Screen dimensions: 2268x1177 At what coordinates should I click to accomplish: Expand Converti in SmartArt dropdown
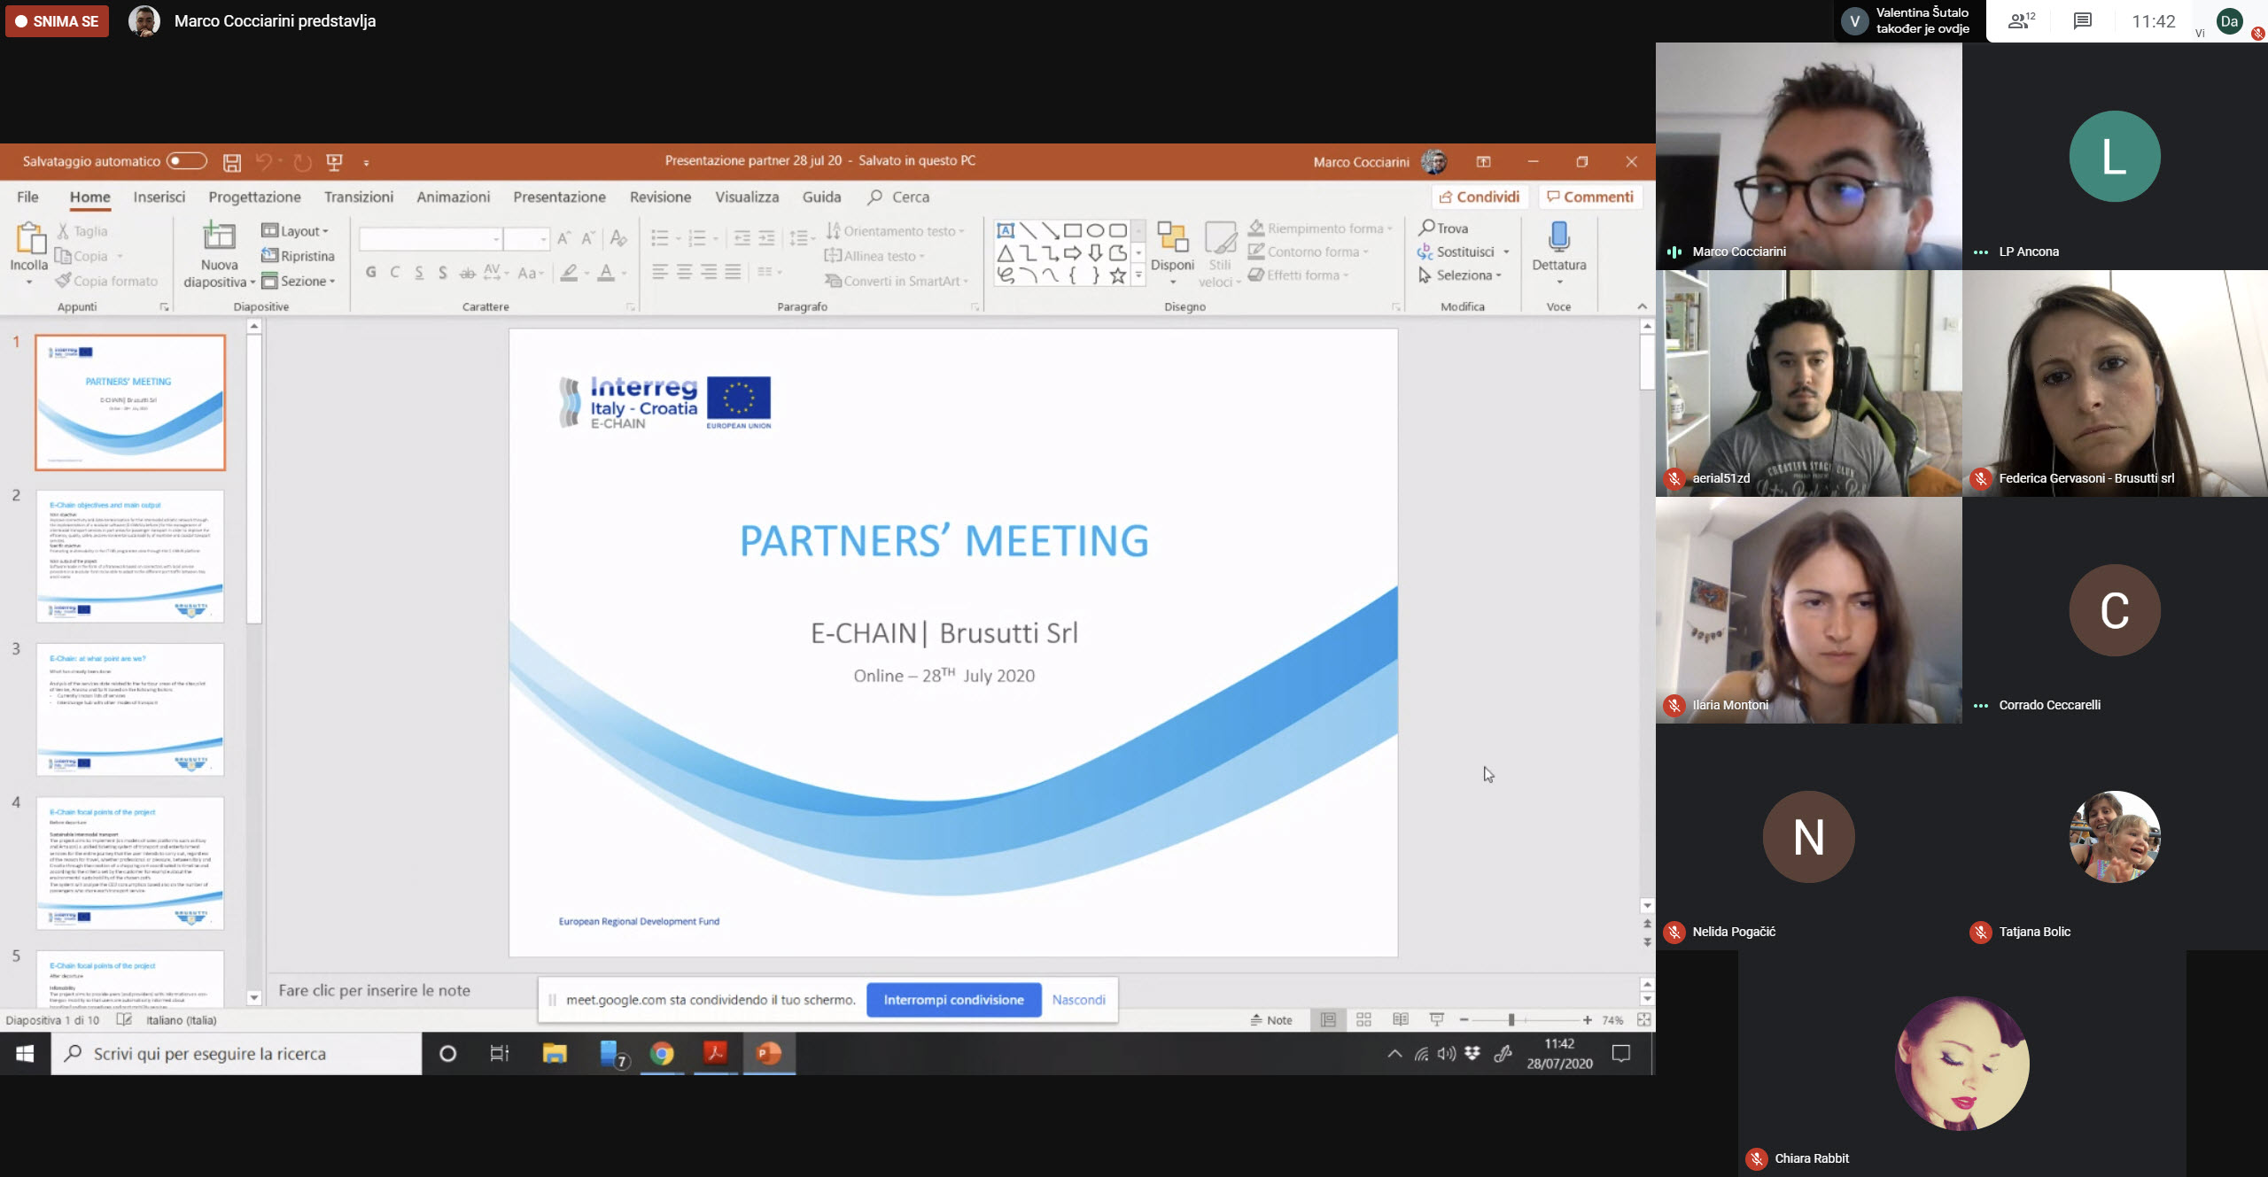point(896,281)
